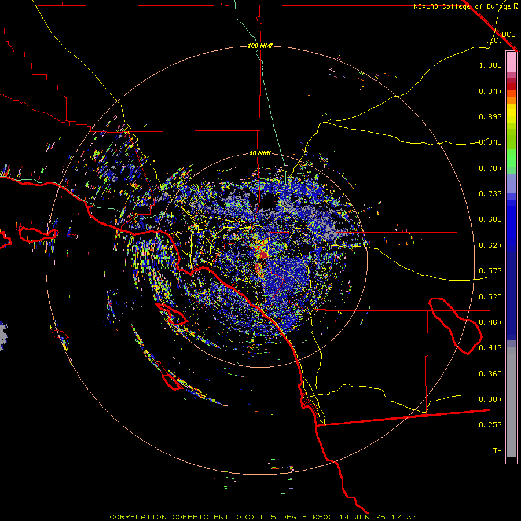Click the 0.787 legend value
The height and width of the screenshot is (521, 521).
point(490,168)
